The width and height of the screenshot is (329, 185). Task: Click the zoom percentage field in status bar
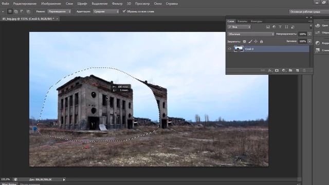6,179
